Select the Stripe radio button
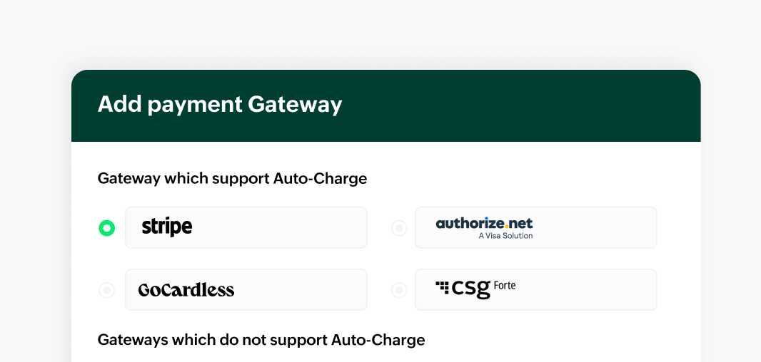This screenshot has width=761, height=362. click(106, 228)
